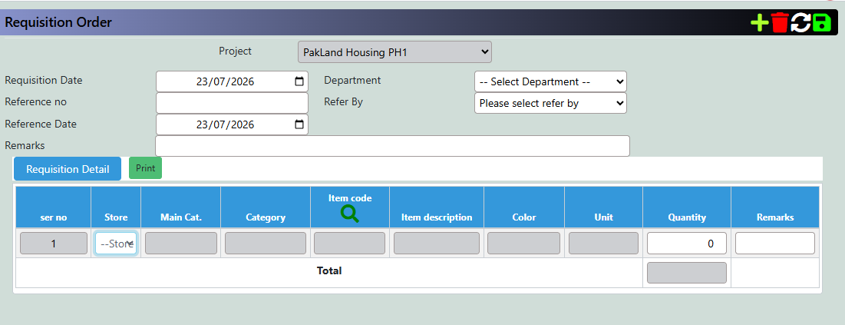Image resolution: width=845 pixels, height=325 pixels.
Task: Click the red trash delete icon
Action: [x=780, y=23]
